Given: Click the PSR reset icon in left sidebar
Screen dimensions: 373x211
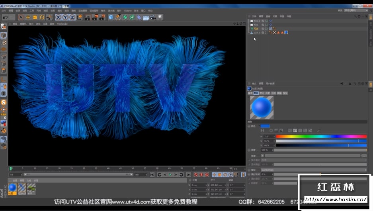Looking at the screenshot, I should (4, 115).
